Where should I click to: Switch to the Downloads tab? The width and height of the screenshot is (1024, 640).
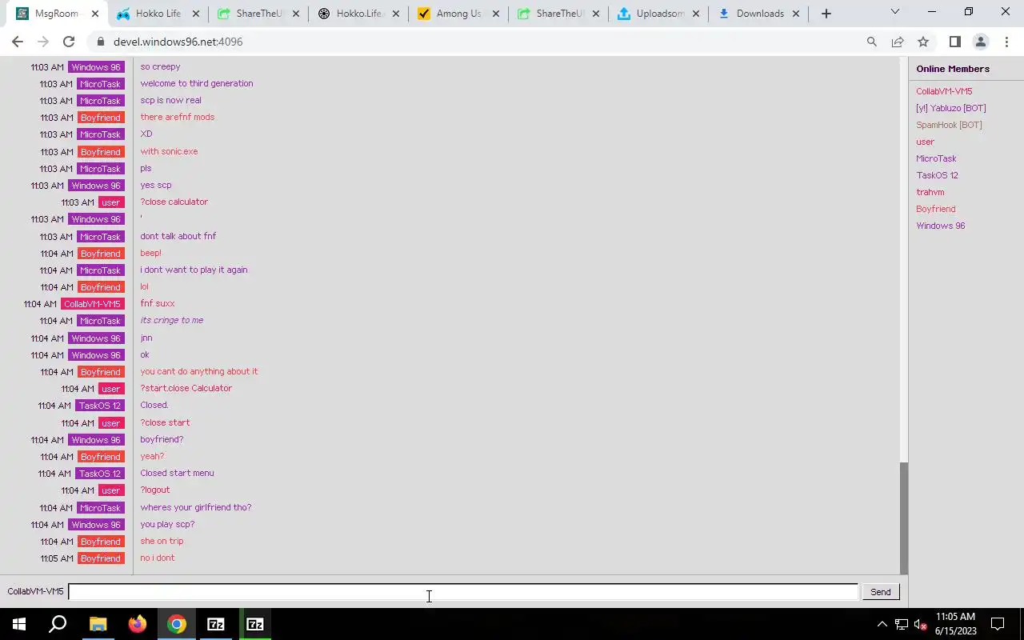pyautogui.click(x=760, y=14)
